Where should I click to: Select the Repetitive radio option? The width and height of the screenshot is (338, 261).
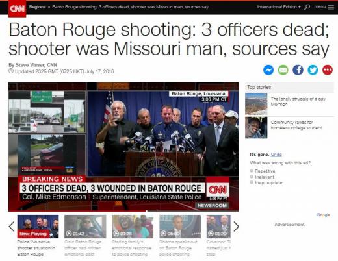click(252, 171)
